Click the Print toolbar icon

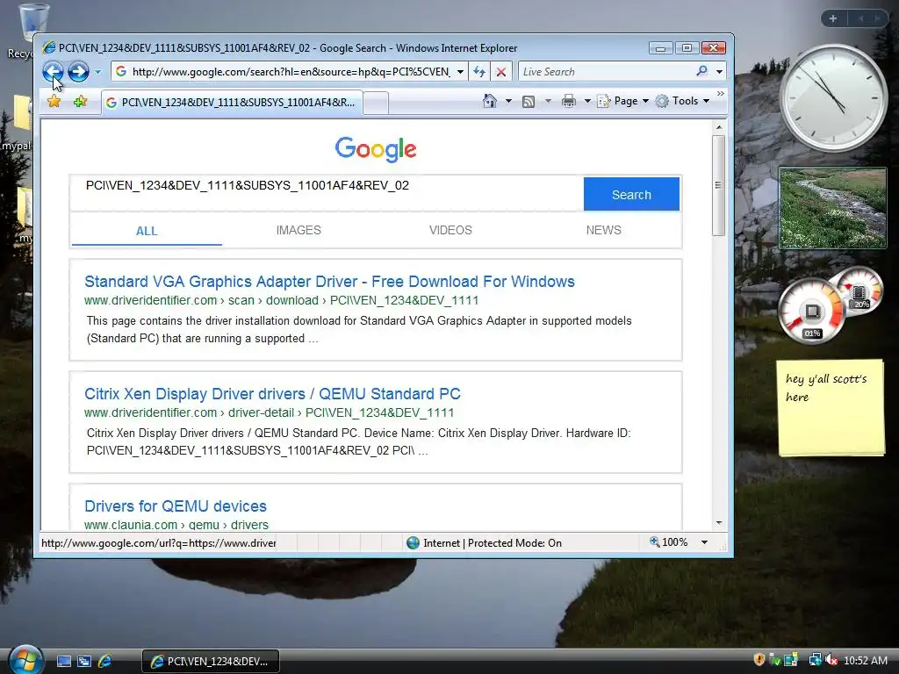[569, 102]
